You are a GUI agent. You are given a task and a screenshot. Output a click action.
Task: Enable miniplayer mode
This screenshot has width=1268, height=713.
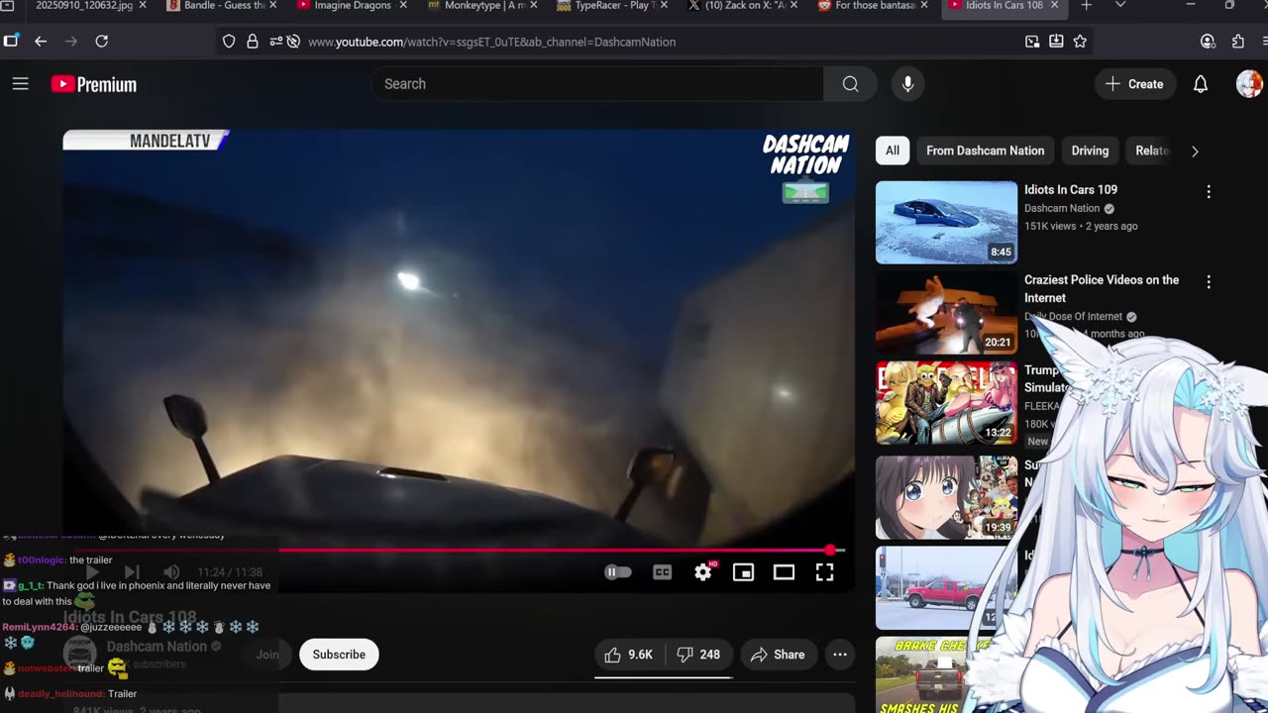(x=743, y=572)
